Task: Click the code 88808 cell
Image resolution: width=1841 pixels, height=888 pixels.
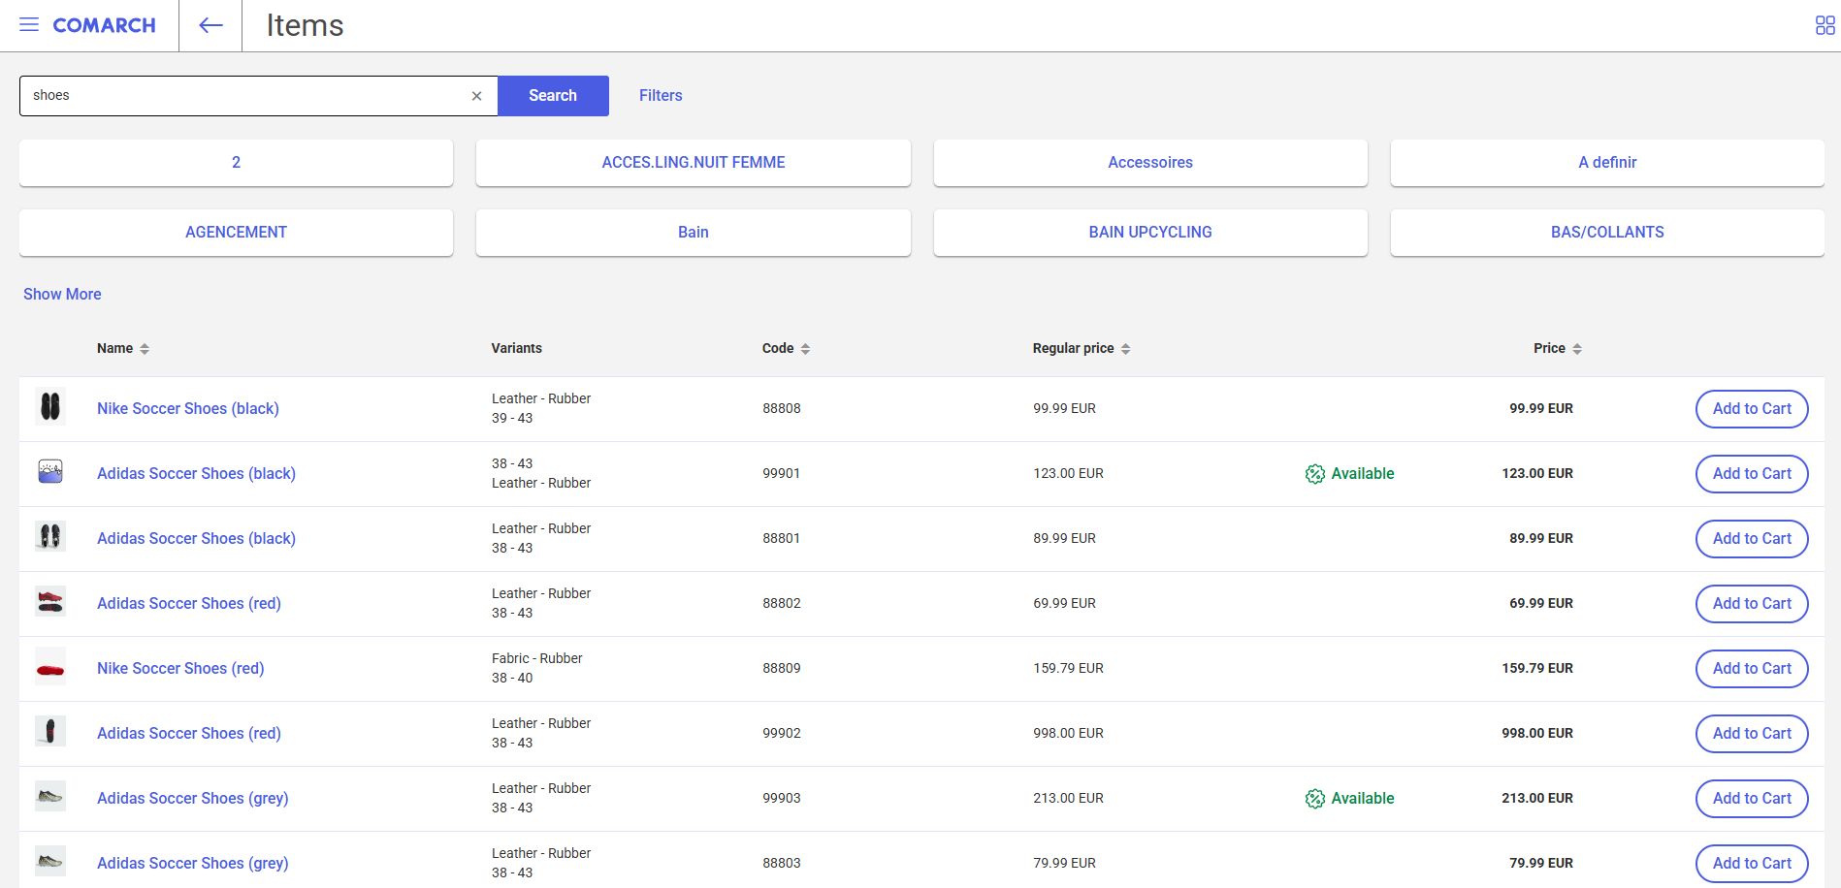Action: pos(781,408)
